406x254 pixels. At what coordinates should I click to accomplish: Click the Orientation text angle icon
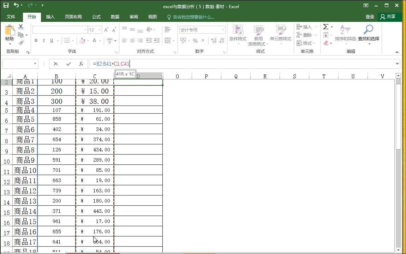click(149, 30)
